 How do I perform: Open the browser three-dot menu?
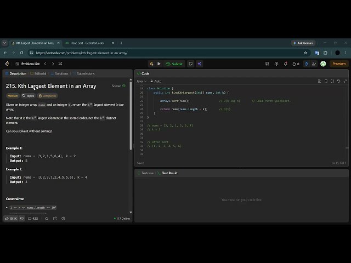tap(346, 53)
